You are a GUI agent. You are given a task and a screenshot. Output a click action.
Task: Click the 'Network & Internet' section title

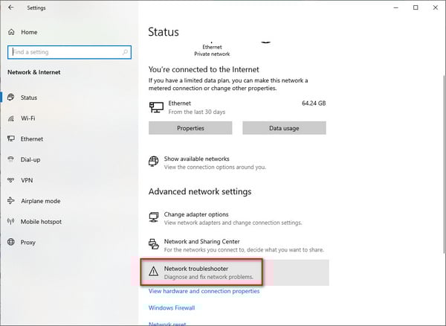34,72
